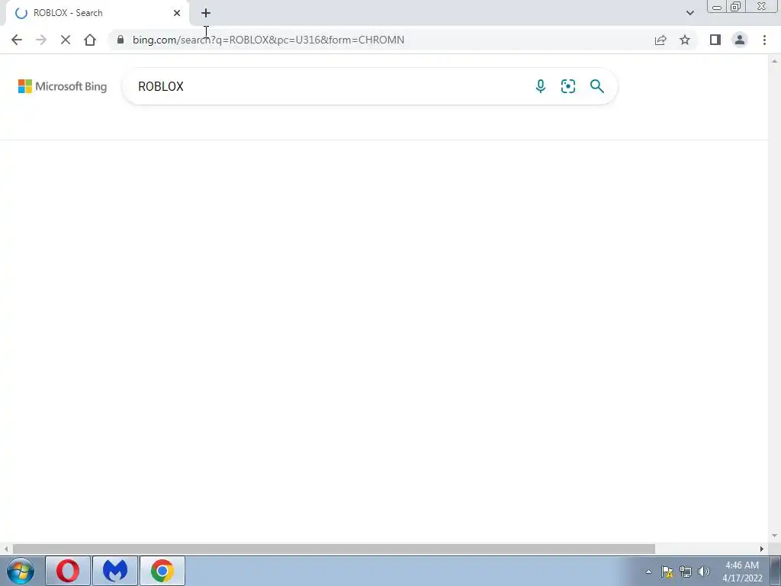Expand the tab search chevron
Viewport: 781px width, 586px height.
pyautogui.click(x=689, y=13)
